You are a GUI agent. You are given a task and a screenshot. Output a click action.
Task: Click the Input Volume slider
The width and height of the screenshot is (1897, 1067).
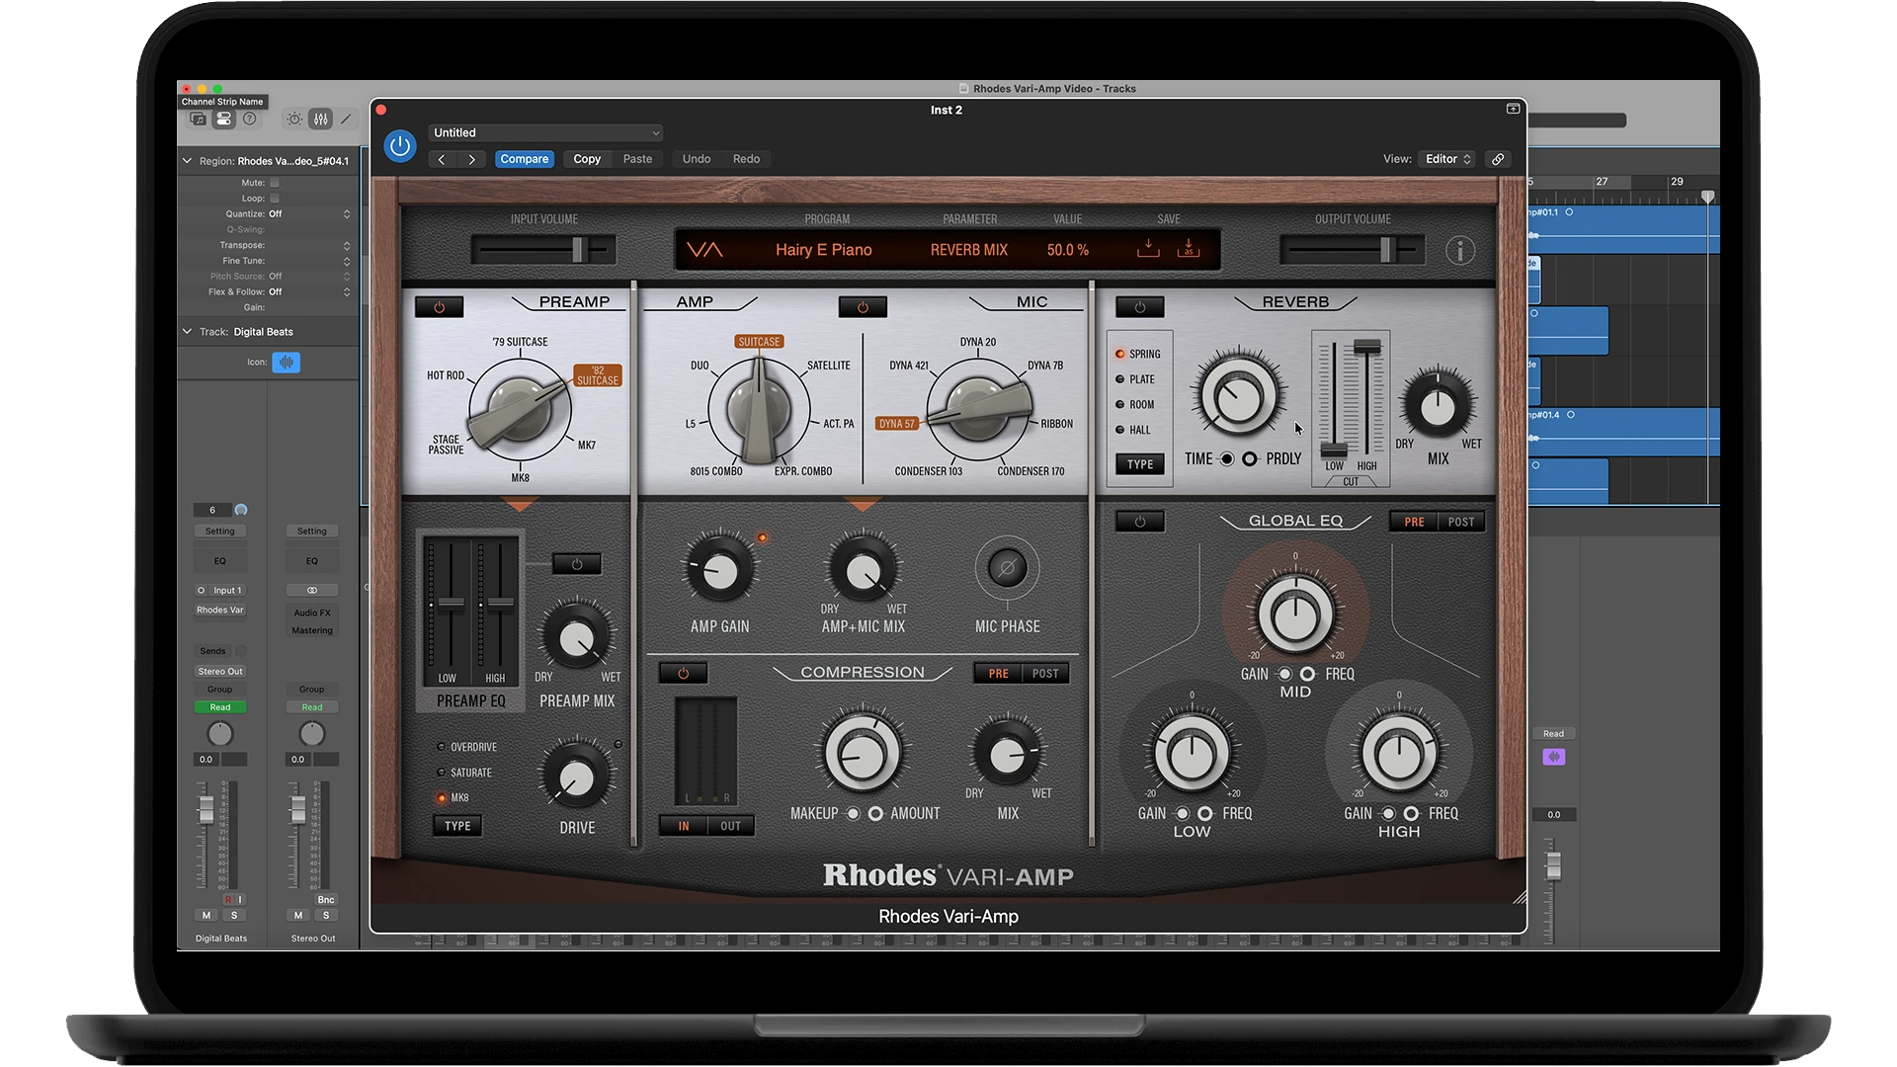(543, 250)
